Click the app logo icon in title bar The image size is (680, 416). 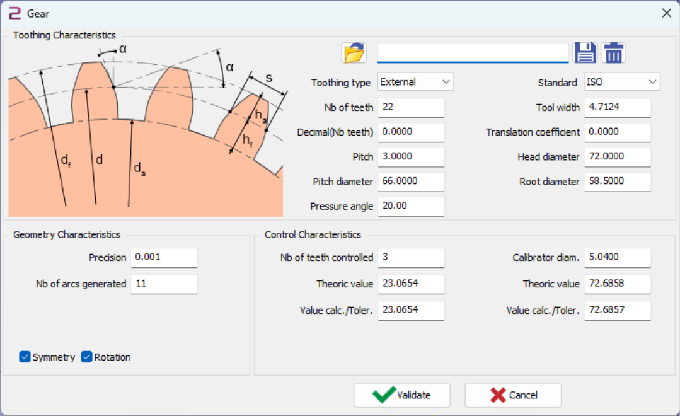tap(14, 13)
